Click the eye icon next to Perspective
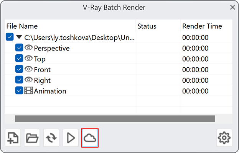This screenshot has height=153, width=239. point(28,48)
